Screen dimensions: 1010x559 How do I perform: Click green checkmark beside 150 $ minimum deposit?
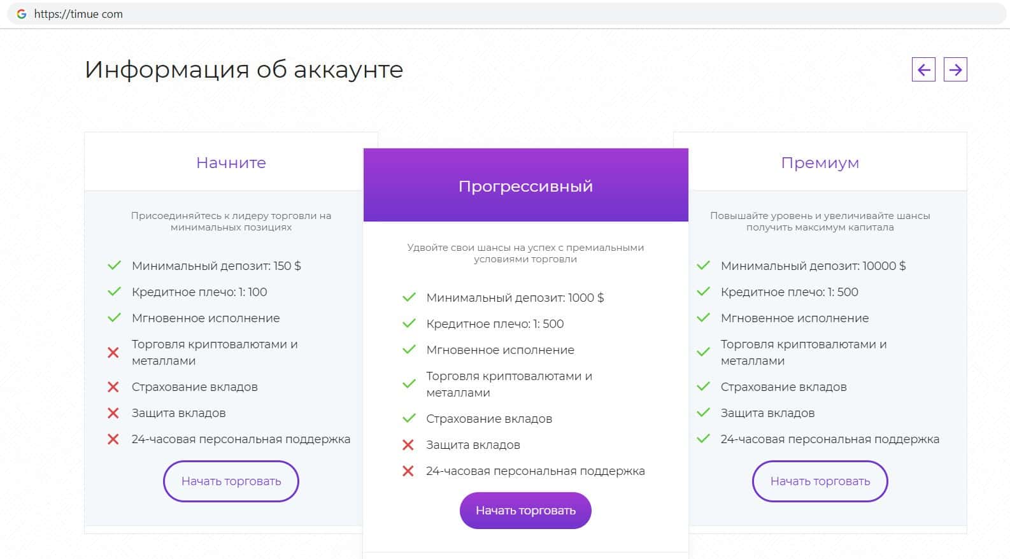tap(114, 265)
